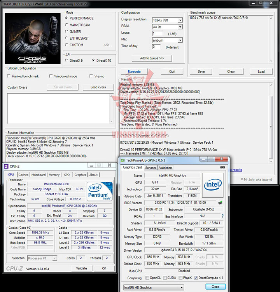Click Close button in GPU-Z
The height and width of the screenshot is (292, 280).
215,287
